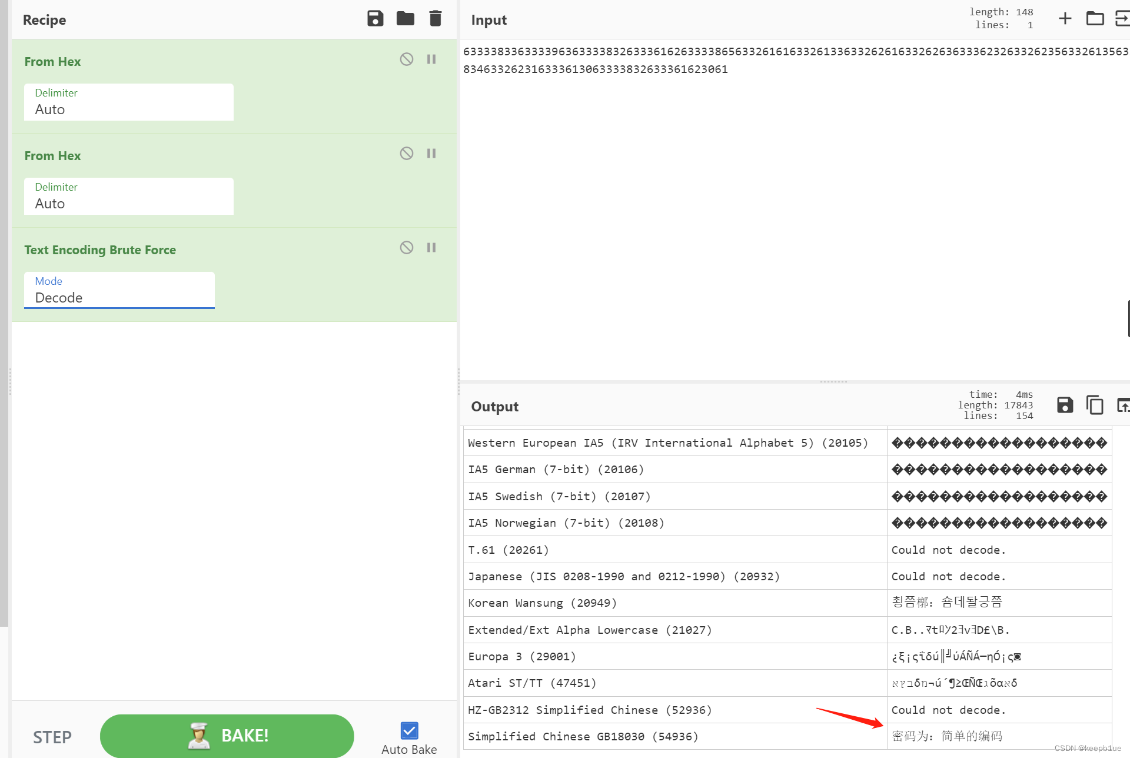Screen dimensions: 1130x758
Task: Click the STEP button
Action: [x=52, y=737]
